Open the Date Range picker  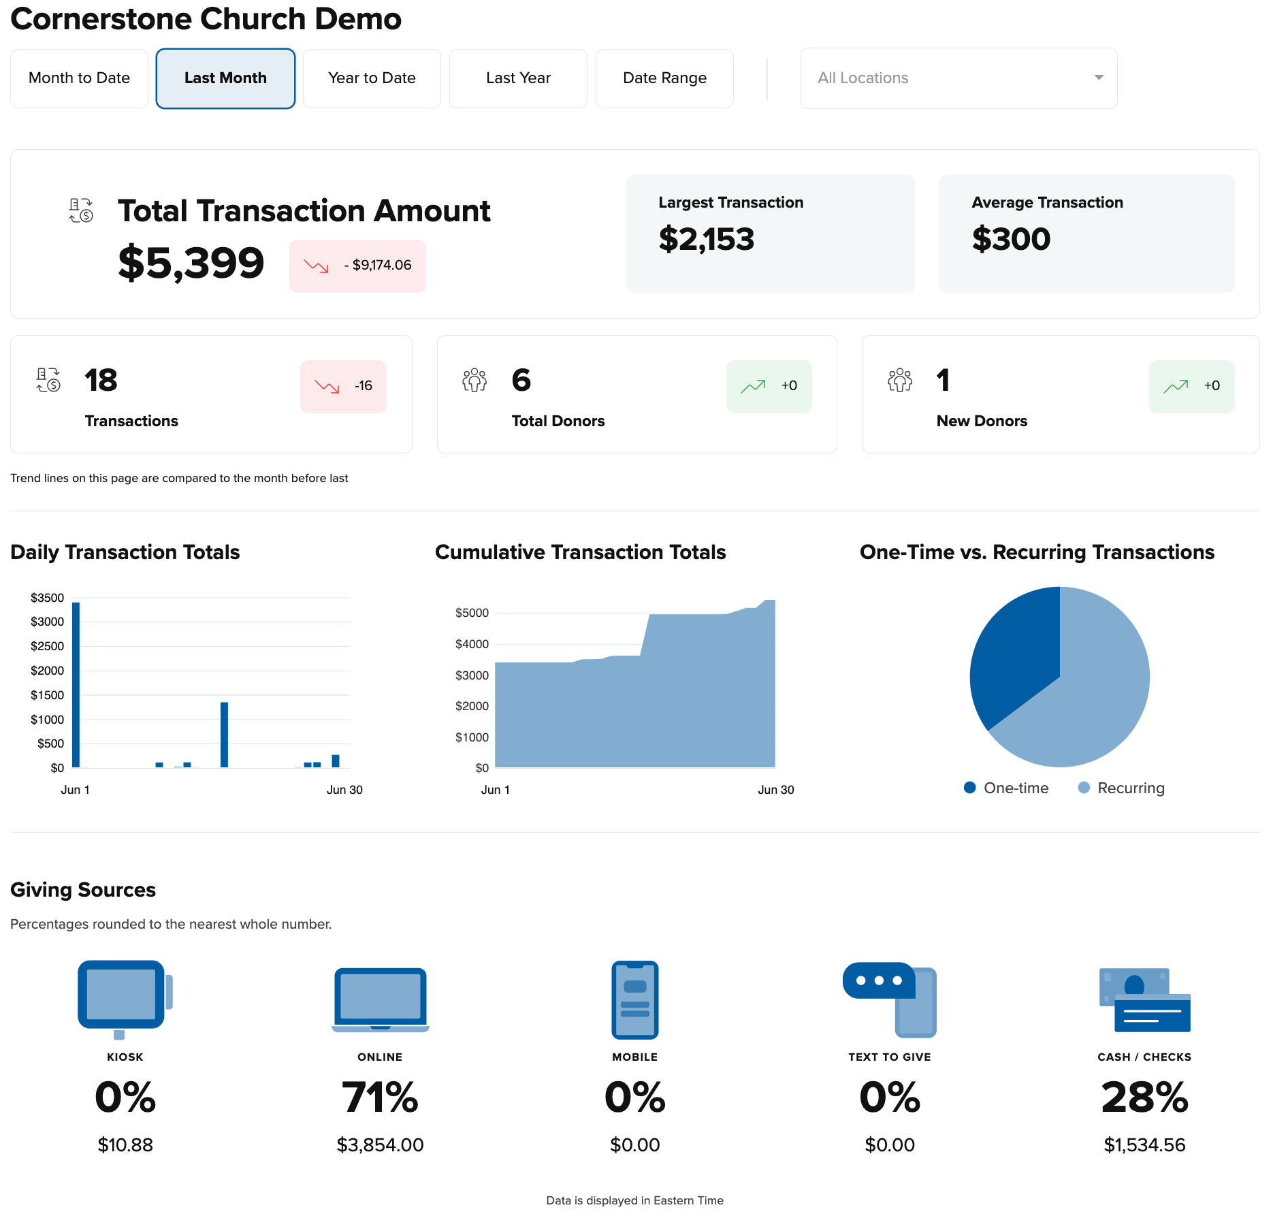point(664,78)
